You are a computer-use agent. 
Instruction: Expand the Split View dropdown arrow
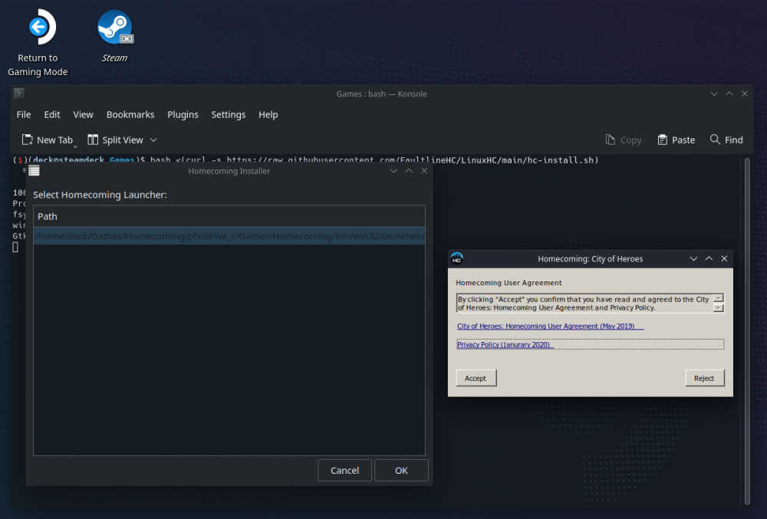[153, 140]
